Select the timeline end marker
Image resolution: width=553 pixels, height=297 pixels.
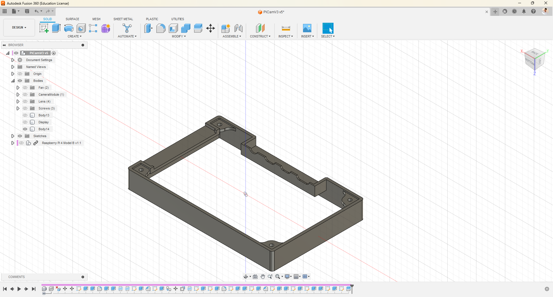[x=352, y=288]
